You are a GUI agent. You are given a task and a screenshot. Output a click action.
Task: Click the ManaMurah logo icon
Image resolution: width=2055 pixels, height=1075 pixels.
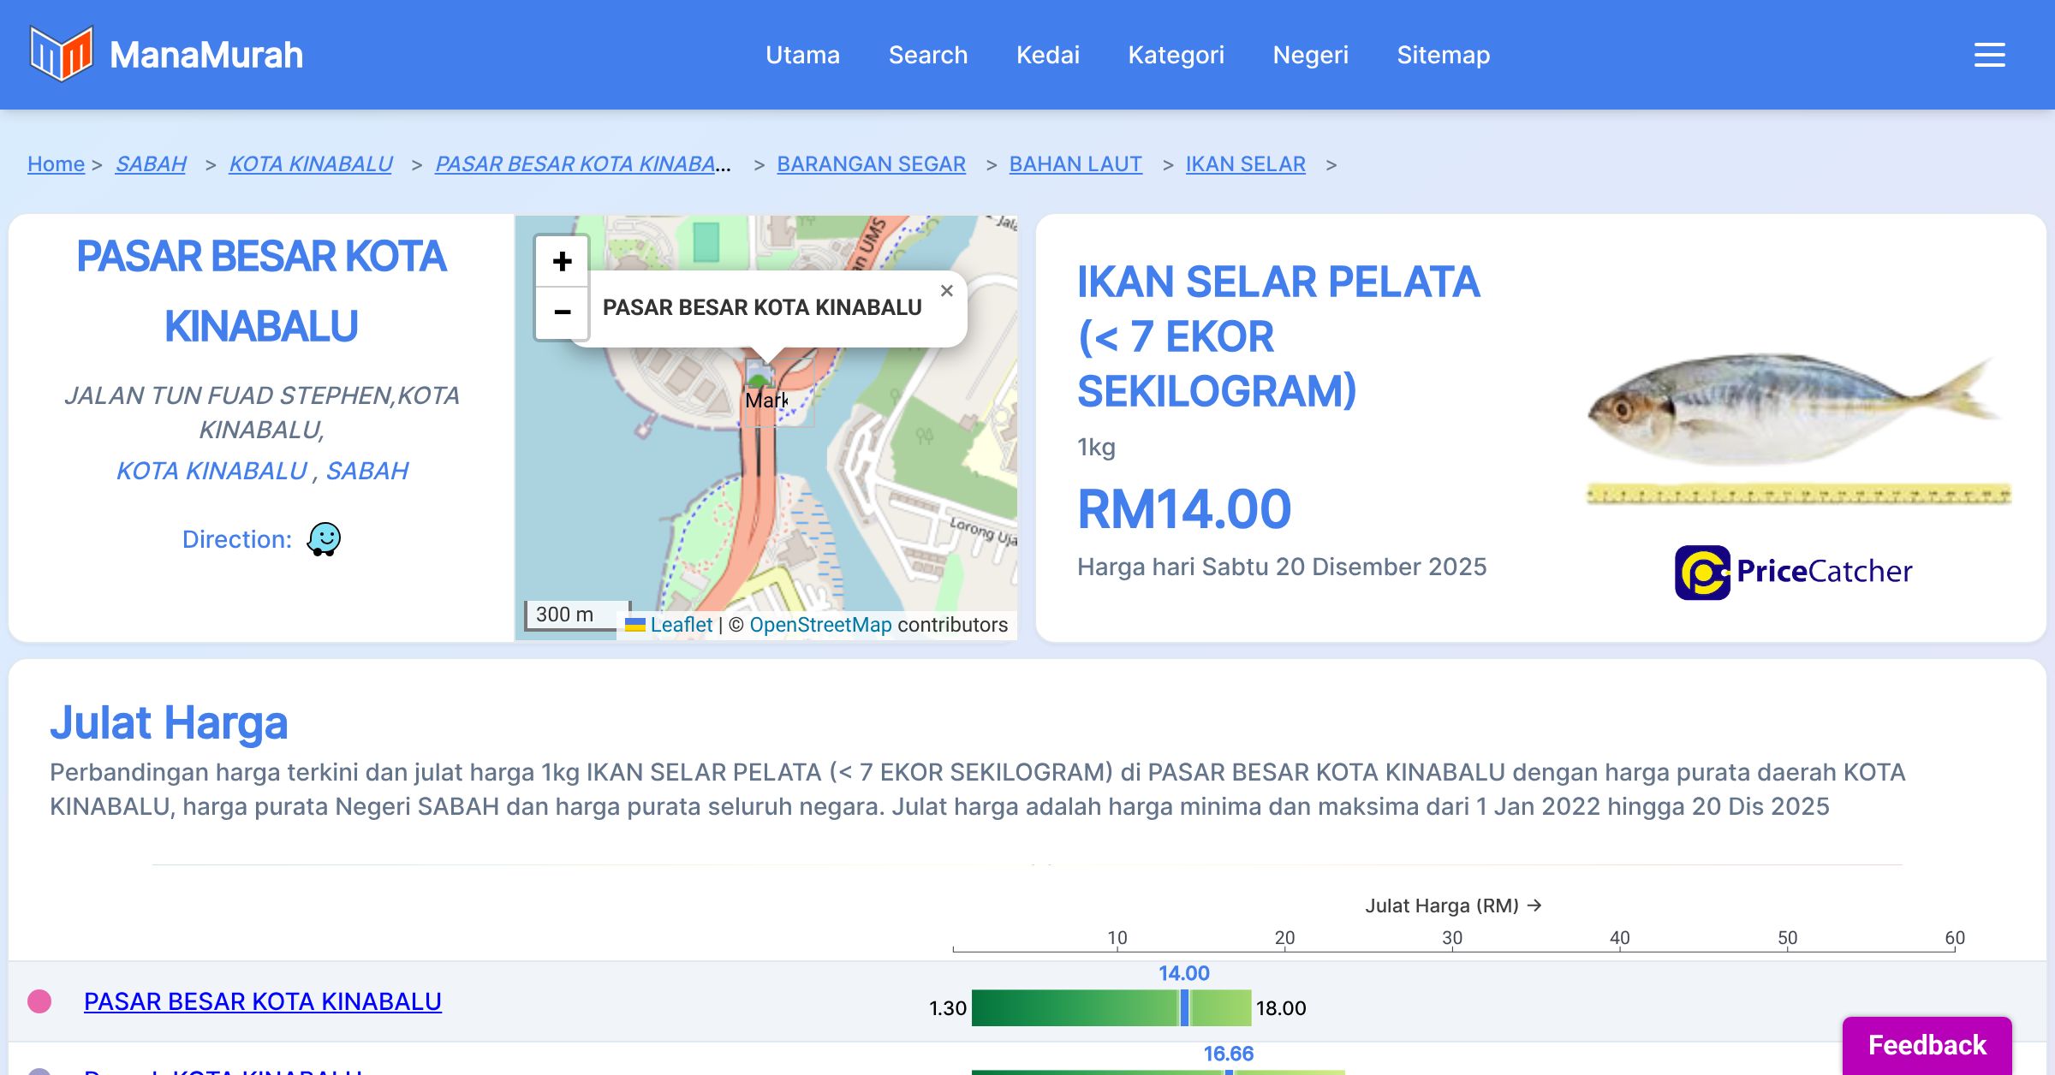pos(61,54)
